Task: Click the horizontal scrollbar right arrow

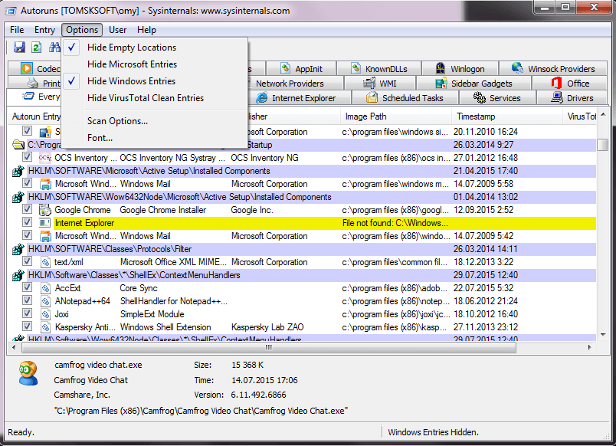Action: tap(589, 347)
